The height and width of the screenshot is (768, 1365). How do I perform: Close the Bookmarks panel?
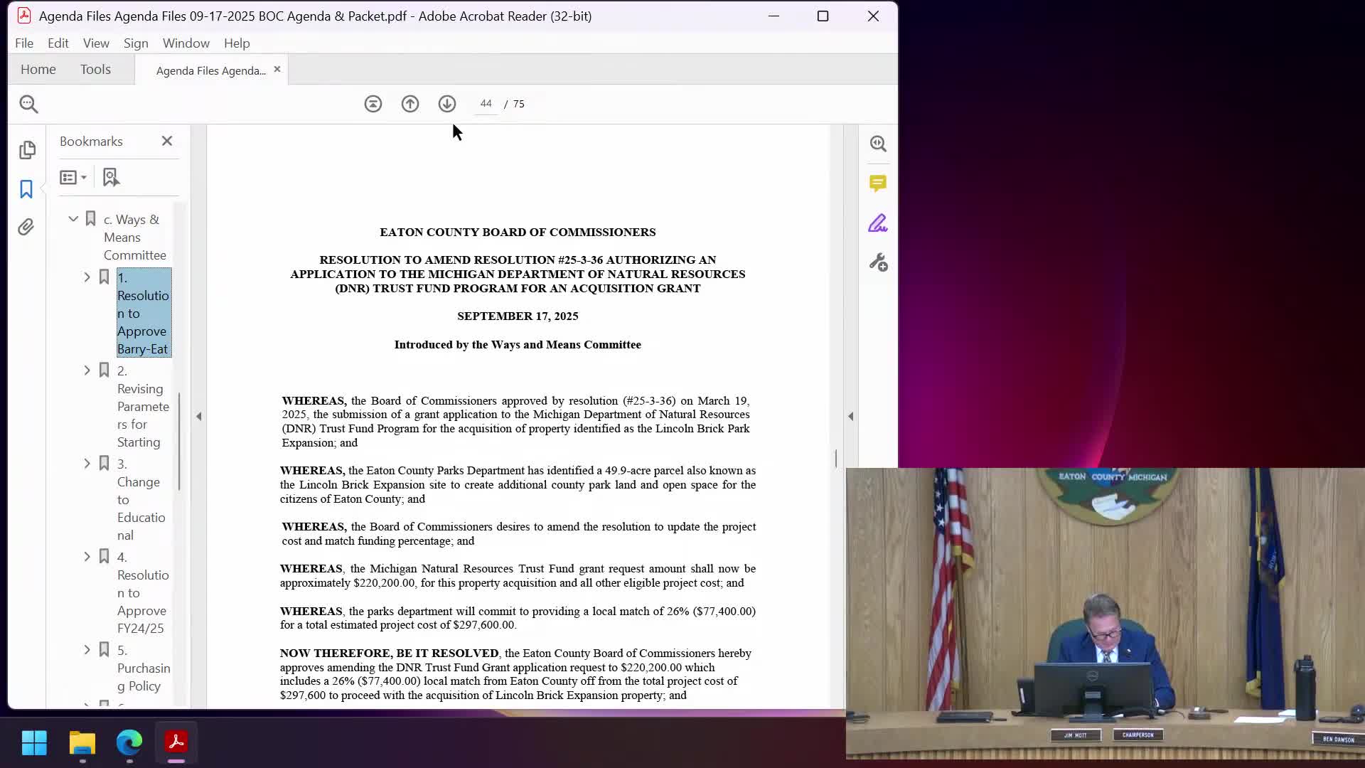[167, 141]
